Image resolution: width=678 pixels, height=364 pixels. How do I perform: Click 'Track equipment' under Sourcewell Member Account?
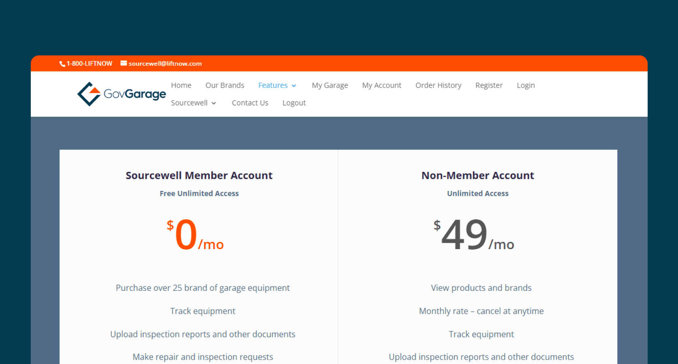tap(203, 311)
